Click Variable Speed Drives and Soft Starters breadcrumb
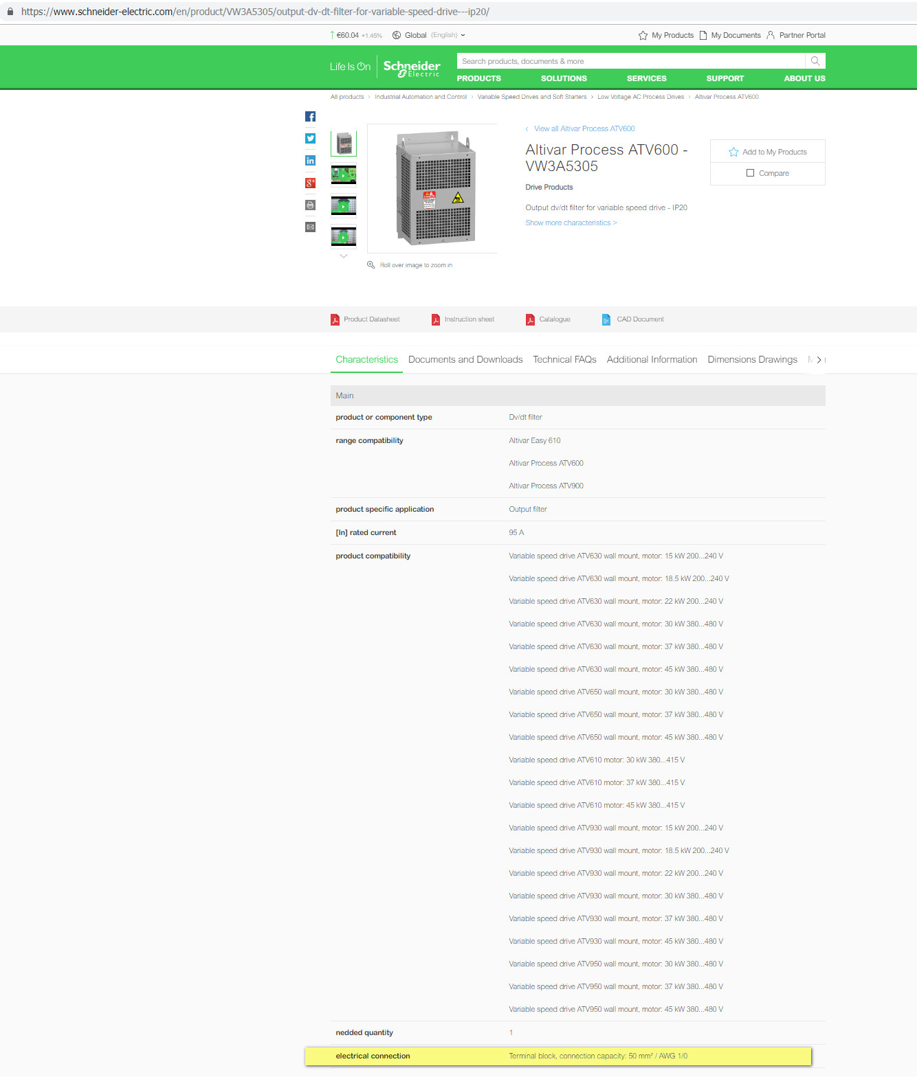This screenshot has width=917, height=1077. tap(532, 97)
